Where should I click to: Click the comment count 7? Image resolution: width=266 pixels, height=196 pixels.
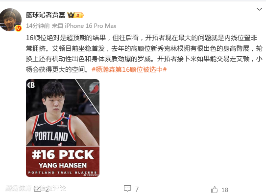click(137, 189)
